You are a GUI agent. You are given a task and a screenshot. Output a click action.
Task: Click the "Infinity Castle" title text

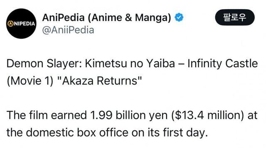pos(223,64)
